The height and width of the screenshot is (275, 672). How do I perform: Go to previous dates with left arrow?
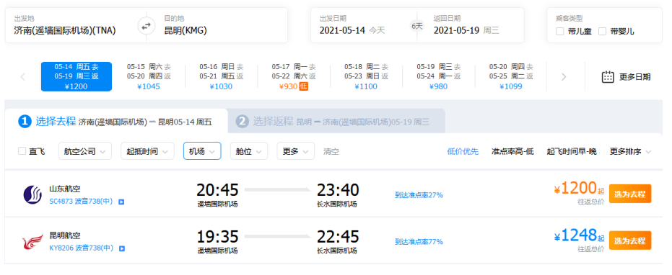pos(23,77)
